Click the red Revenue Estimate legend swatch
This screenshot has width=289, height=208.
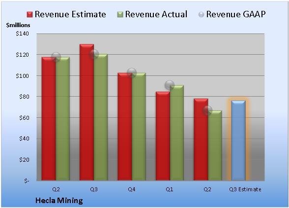(x=29, y=14)
